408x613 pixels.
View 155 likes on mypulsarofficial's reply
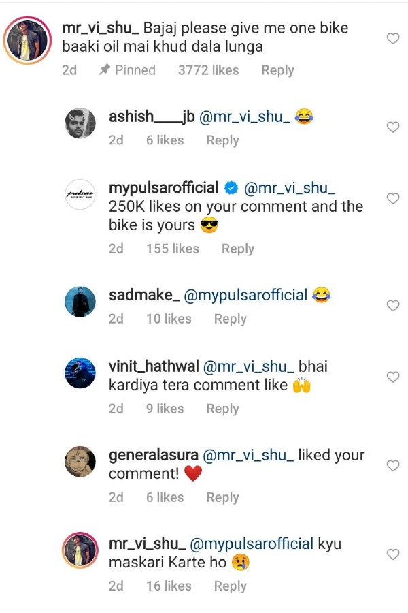(x=173, y=249)
